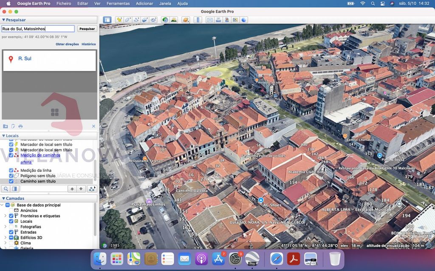
Task: Show historical imagery with the clock icon
Action: click(x=165, y=20)
